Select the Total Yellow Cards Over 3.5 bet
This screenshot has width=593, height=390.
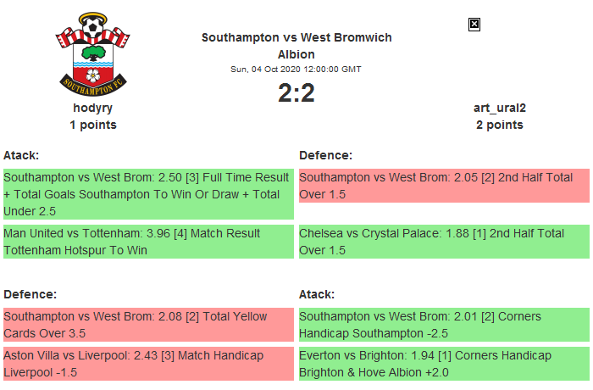pos(148,325)
